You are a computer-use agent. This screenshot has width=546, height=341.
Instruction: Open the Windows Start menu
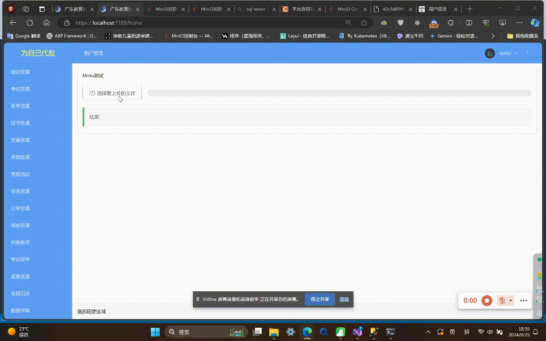pos(155,332)
